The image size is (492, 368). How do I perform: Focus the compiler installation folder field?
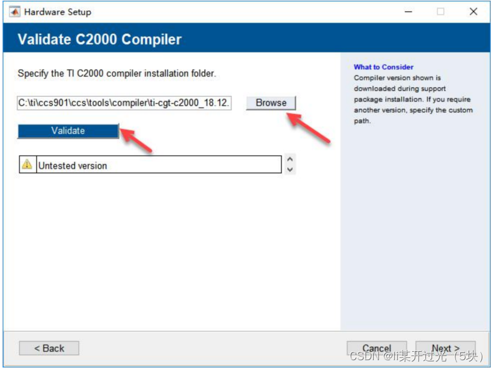pyautogui.click(x=124, y=103)
